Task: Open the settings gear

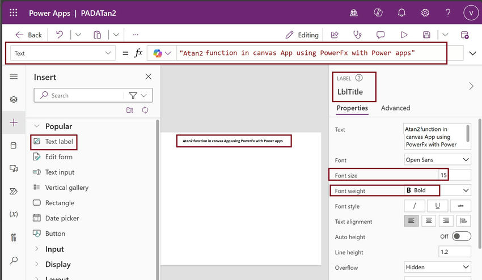Action: pos(425,12)
